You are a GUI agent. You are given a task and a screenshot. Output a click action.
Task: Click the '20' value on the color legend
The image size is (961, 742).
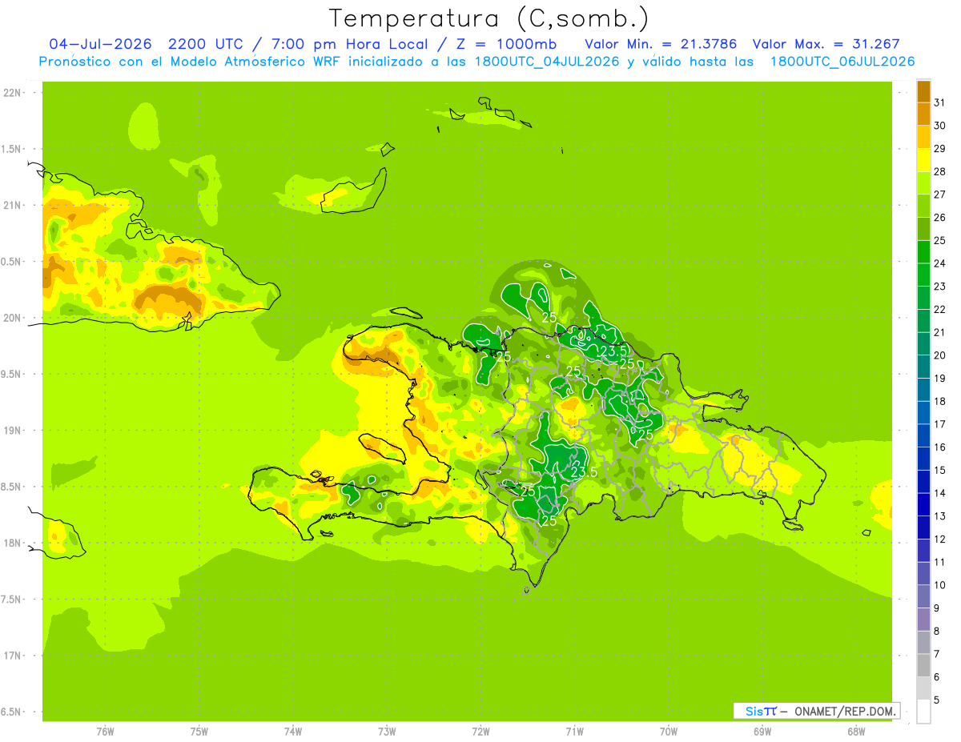pyautogui.click(x=940, y=355)
